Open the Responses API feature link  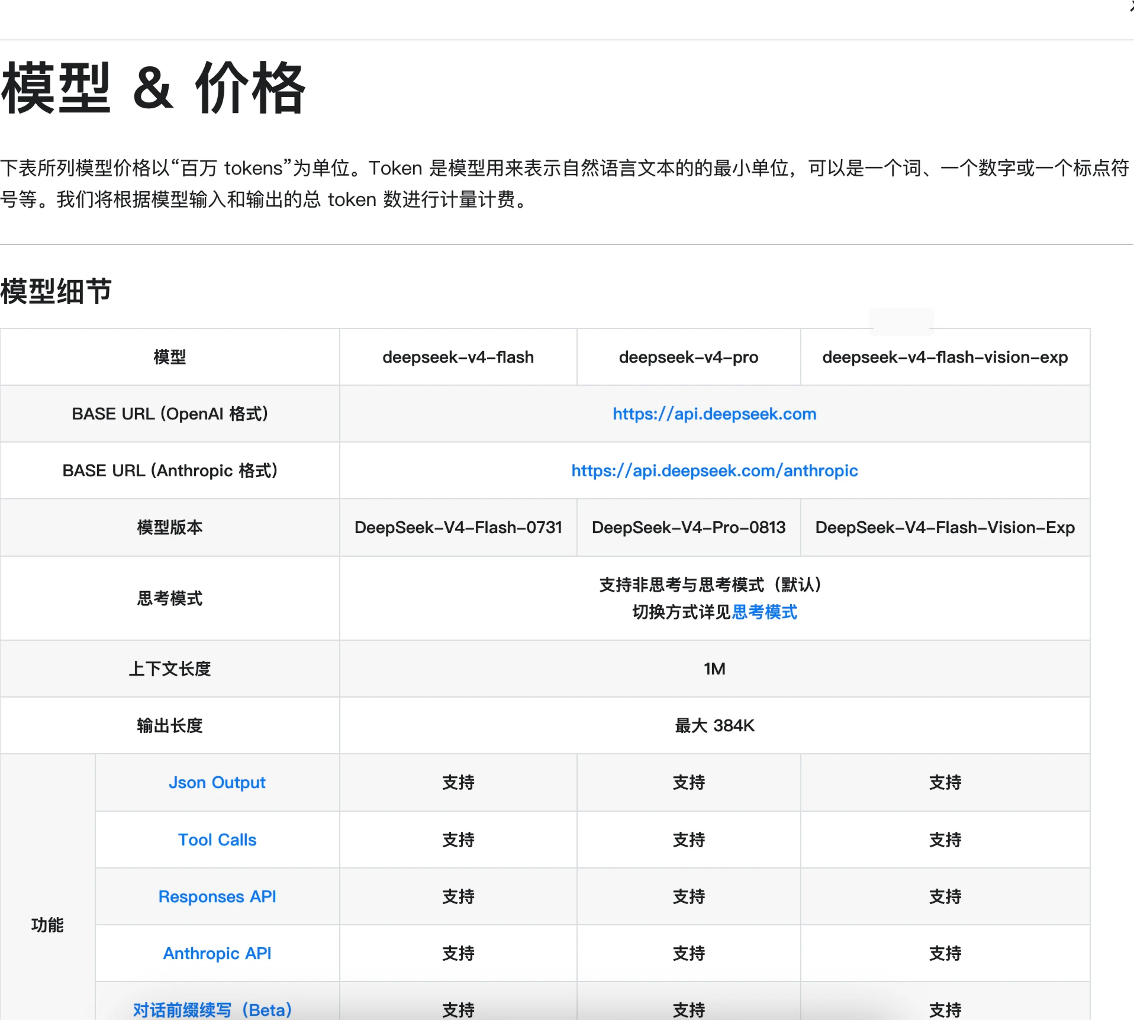pyautogui.click(x=217, y=897)
